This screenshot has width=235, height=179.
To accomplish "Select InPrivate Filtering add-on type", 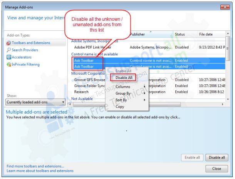I will tap(26, 64).
